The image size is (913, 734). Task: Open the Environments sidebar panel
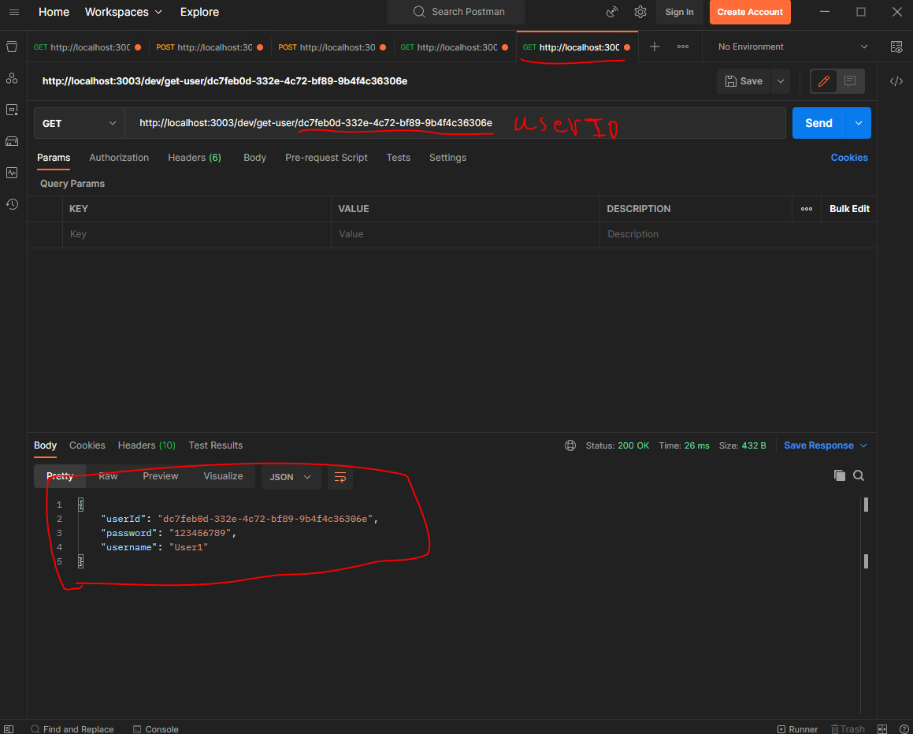click(x=12, y=110)
